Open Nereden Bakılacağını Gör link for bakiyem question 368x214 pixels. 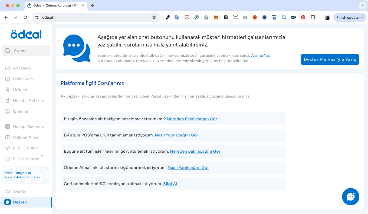(x=192, y=119)
